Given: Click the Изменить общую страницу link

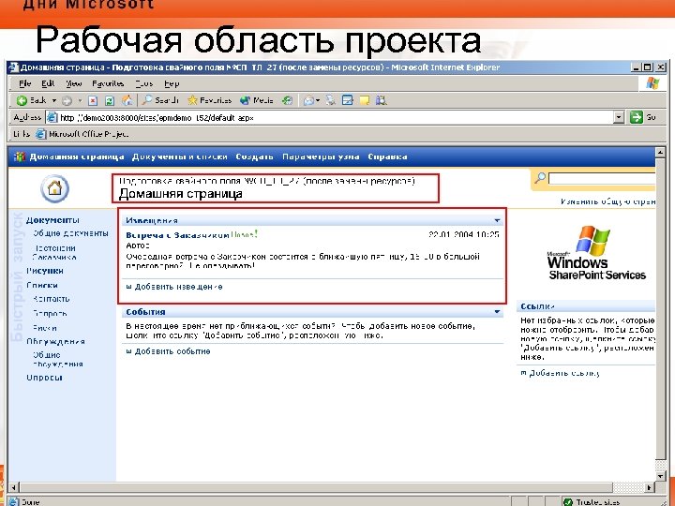Looking at the screenshot, I should [608, 201].
